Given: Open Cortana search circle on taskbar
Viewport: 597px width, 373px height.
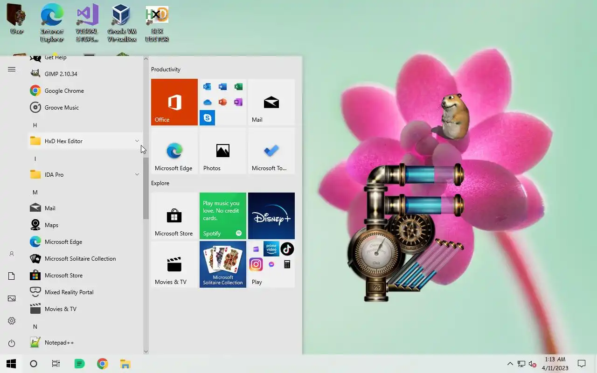Looking at the screenshot, I should (34, 364).
